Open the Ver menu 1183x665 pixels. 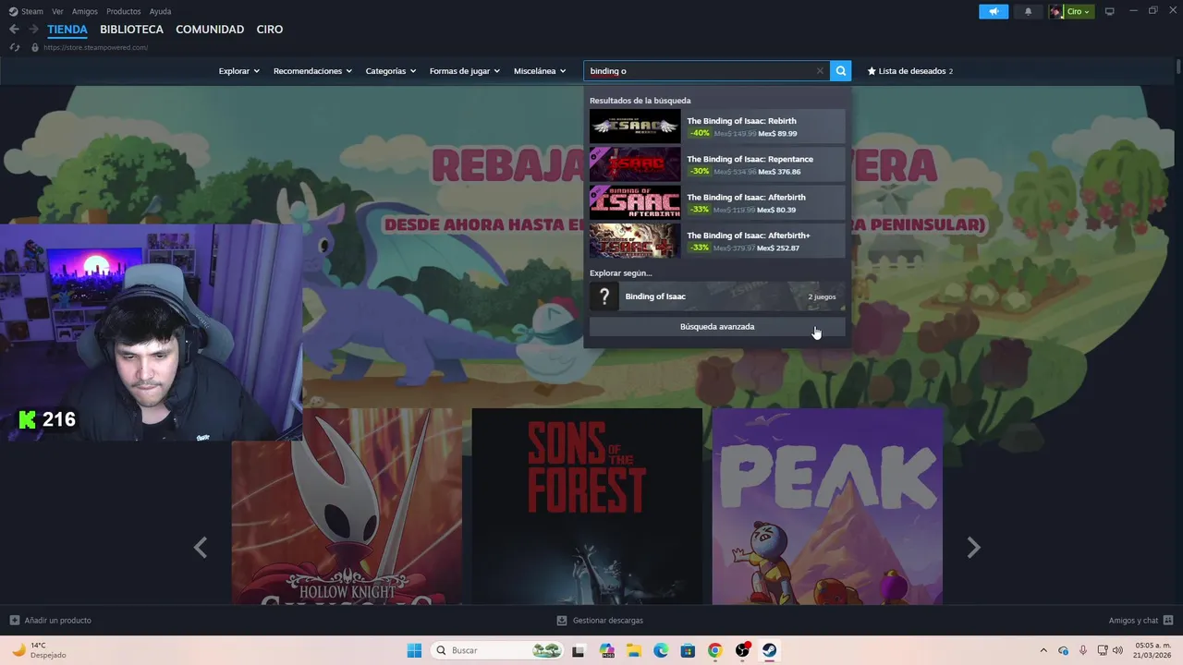[x=58, y=11]
